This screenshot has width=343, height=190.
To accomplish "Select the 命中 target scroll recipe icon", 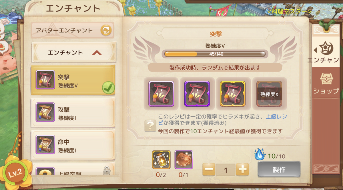I will 45,145.
